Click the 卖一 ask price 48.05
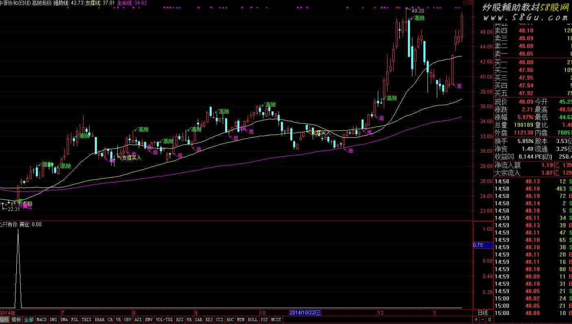Screen dimensions: 572x324 (x=526, y=54)
